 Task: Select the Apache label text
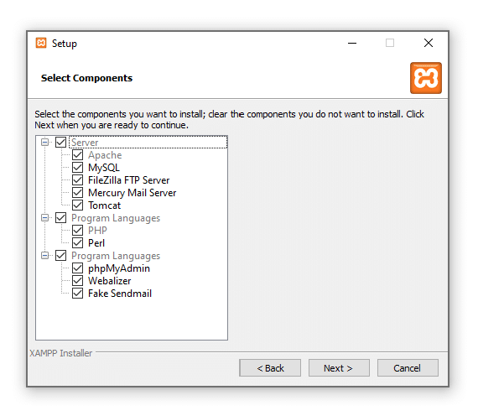[x=105, y=155]
